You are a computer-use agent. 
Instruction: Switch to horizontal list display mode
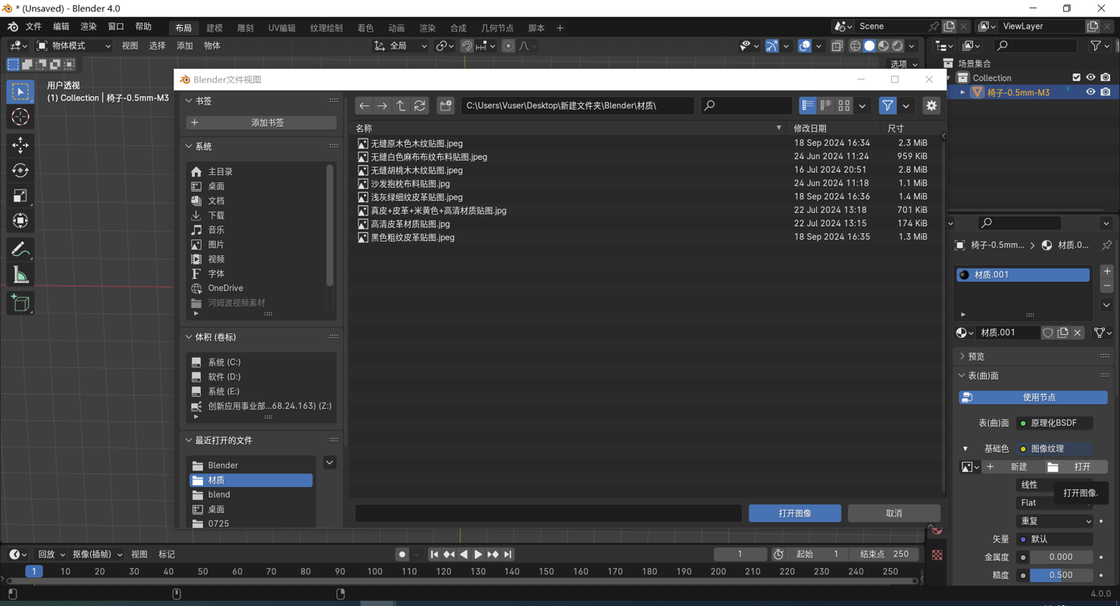coord(826,106)
